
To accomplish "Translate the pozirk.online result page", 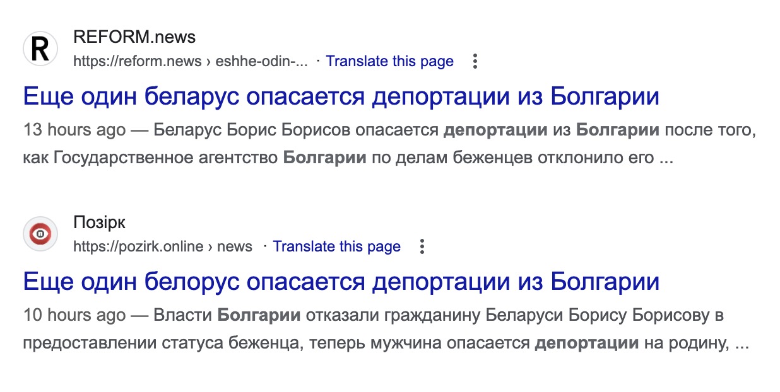I will (336, 246).
